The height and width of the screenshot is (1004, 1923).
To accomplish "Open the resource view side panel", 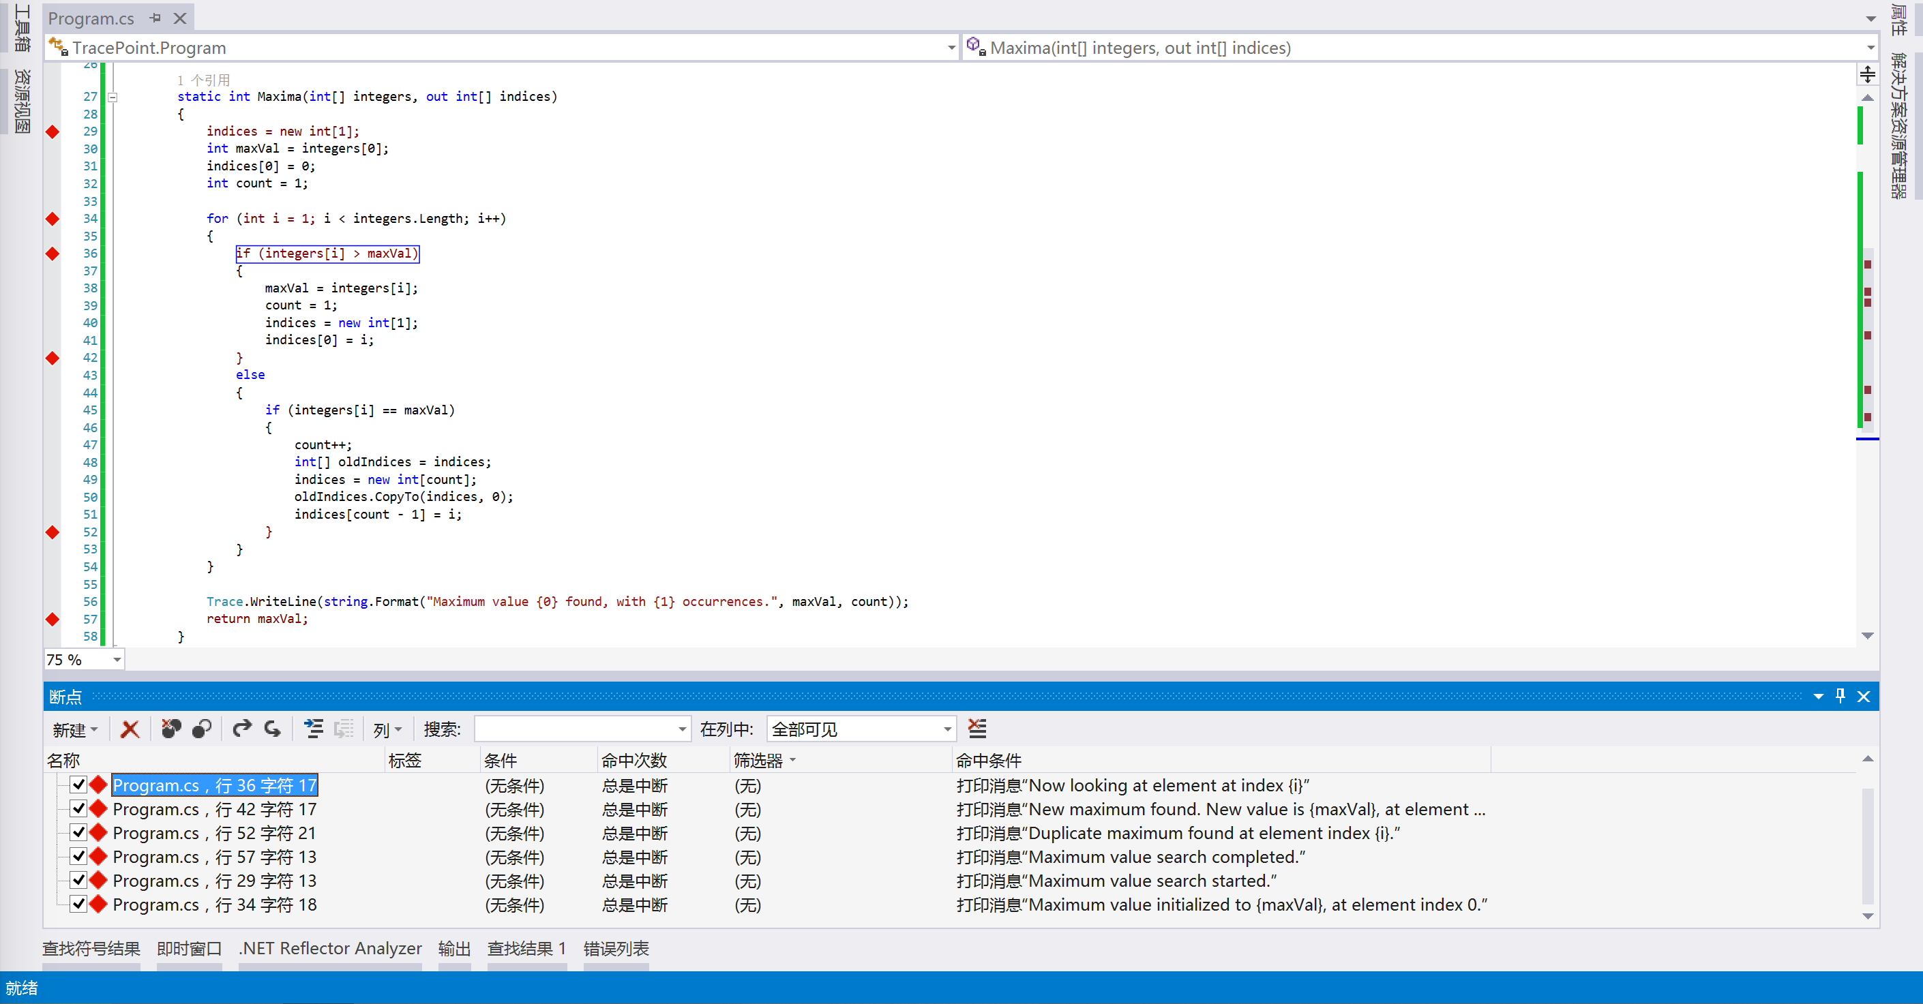I will coord(23,102).
